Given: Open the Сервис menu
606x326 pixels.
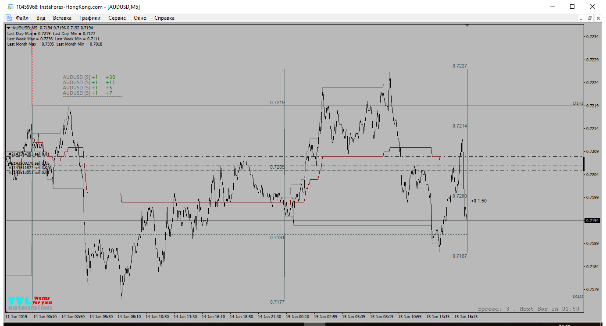Looking at the screenshot, I should pos(117,18).
